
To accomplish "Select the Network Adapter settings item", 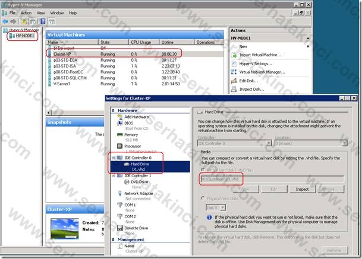I will click(x=138, y=193).
